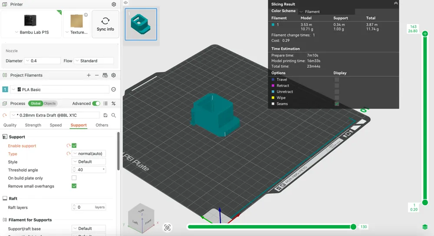The height and width of the screenshot is (236, 434).
Task: Save the process preset icon
Action: (x=105, y=115)
